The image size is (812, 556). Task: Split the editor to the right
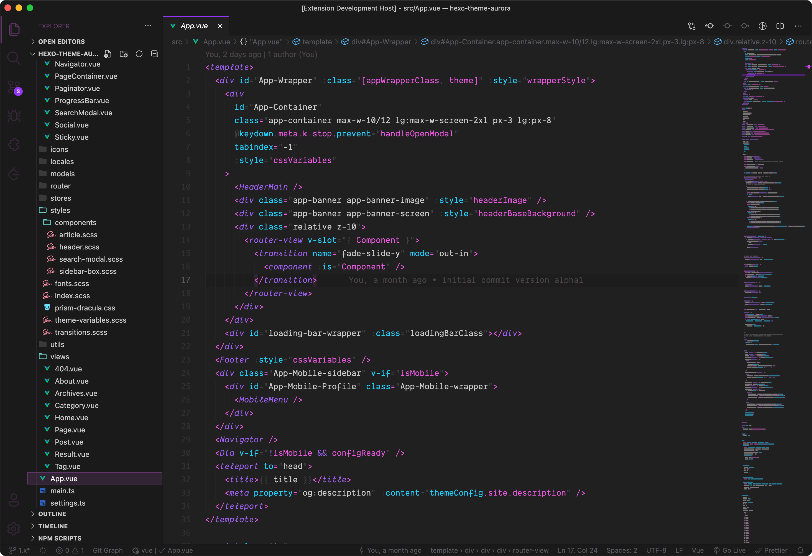pyautogui.click(x=780, y=26)
